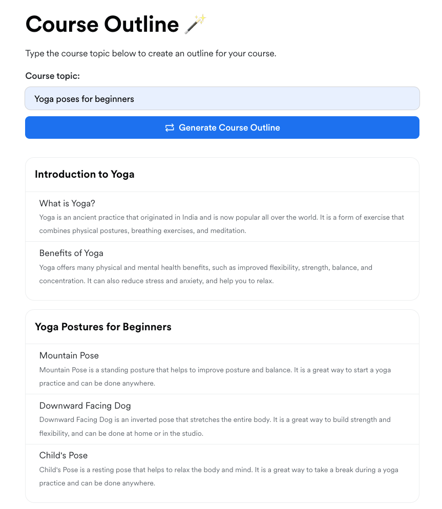This screenshot has height=509, width=442.
Task: Click the magic wand icon beside Course Outline
Action: point(195,24)
